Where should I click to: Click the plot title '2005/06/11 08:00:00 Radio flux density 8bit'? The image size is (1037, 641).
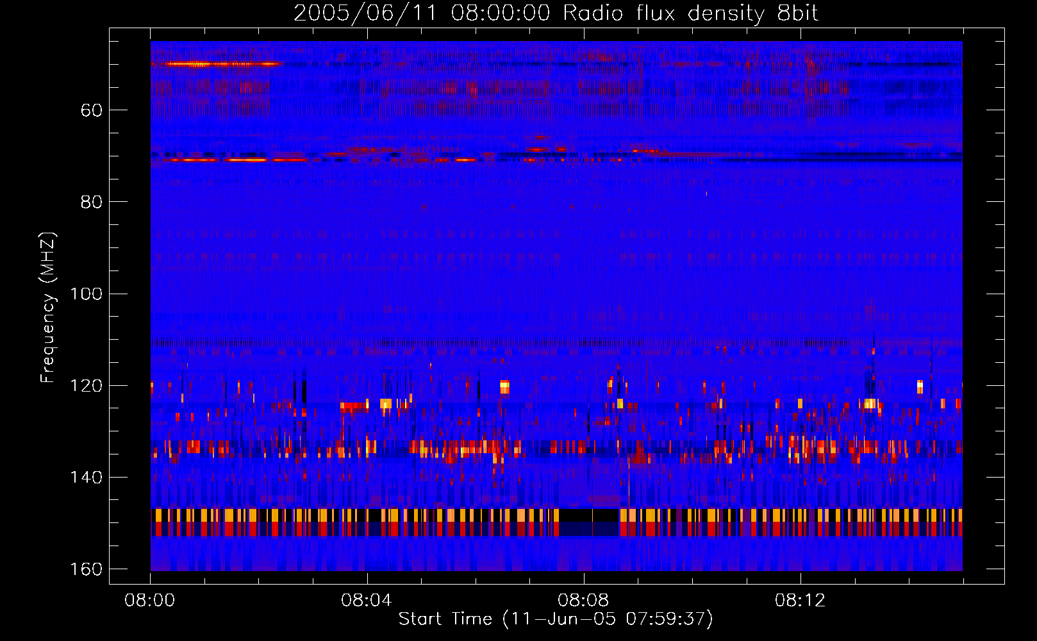[x=556, y=13]
